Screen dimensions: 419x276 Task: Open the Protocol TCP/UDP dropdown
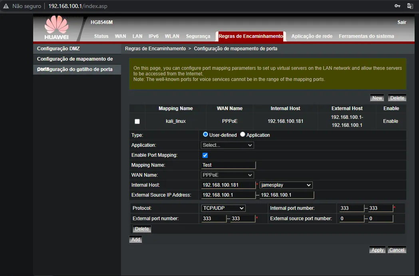223,208
